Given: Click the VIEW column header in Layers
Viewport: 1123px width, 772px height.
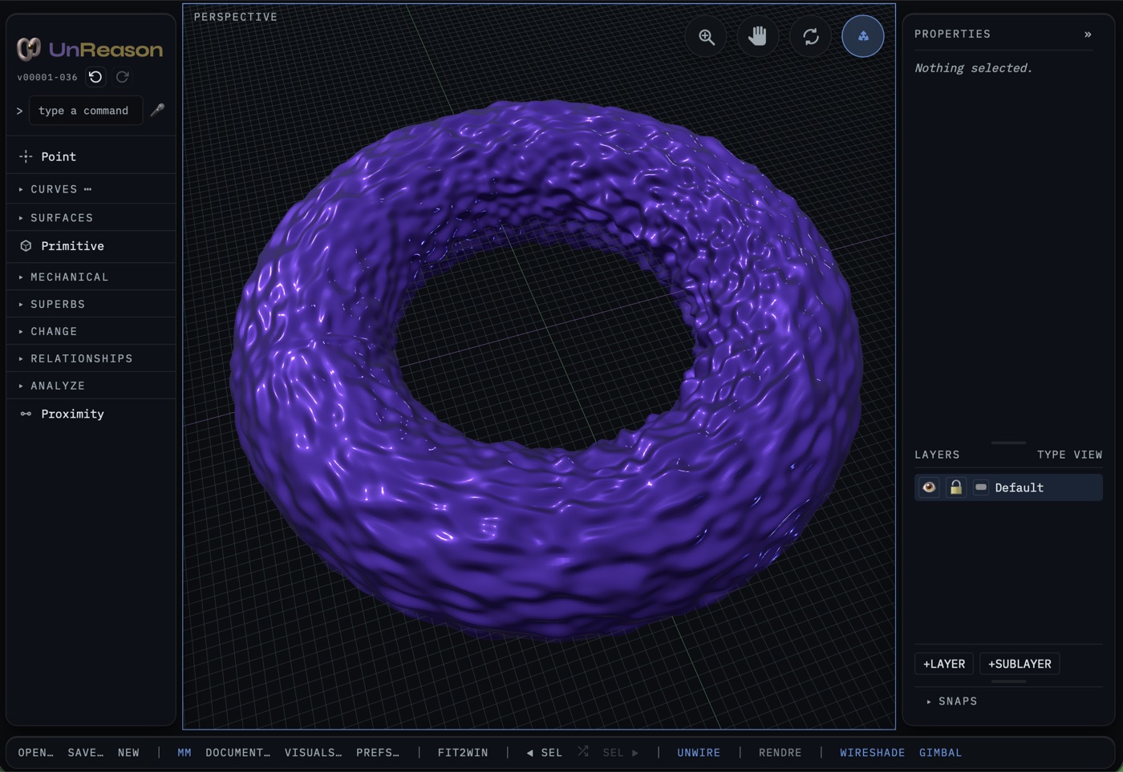Looking at the screenshot, I should pos(1088,455).
